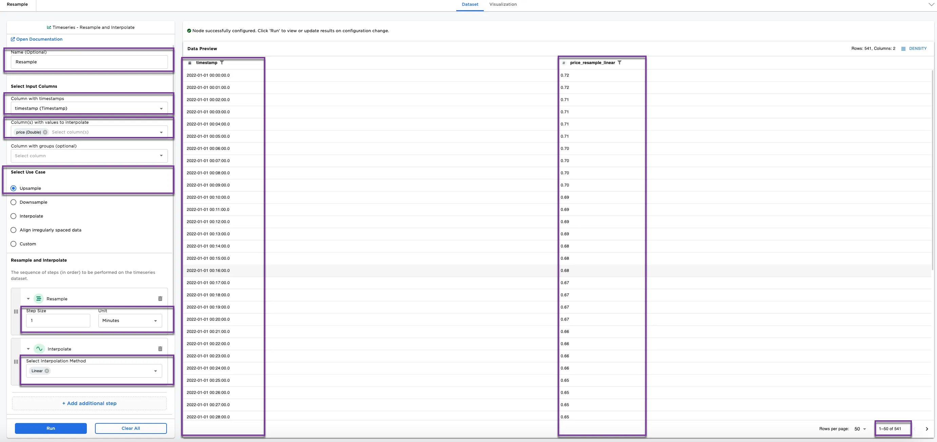The height and width of the screenshot is (442, 937).
Task: Delete the Resample step with trash icon
Action: [160, 298]
